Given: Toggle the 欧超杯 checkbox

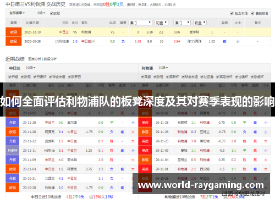Looking at the screenshot, I should pos(252,77).
